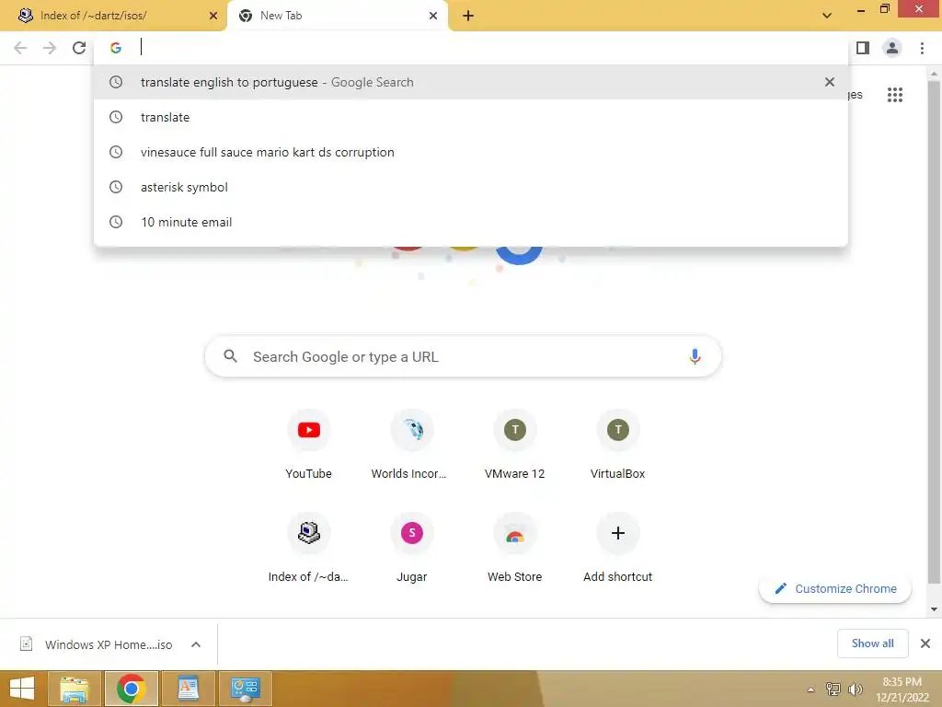Select suggestion 'translate english to portuguese'
The height and width of the screenshot is (707, 942).
[x=470, y=82]
